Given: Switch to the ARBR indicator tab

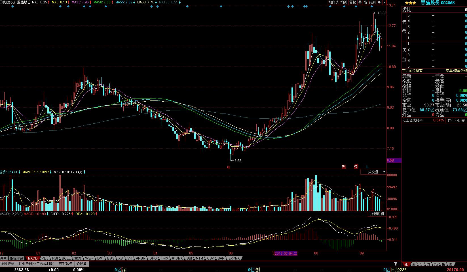Looking at the screenshot, I should point(141,258).
